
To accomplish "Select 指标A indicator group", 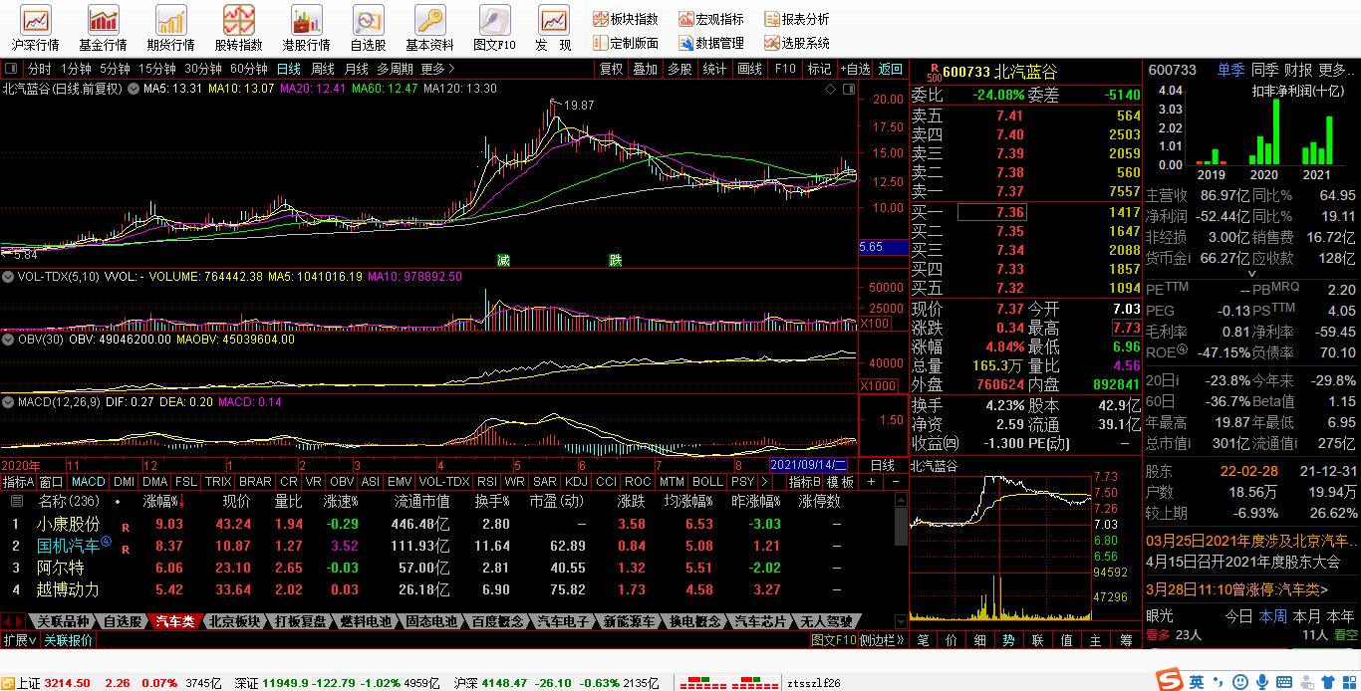I will tap(17, 482).
